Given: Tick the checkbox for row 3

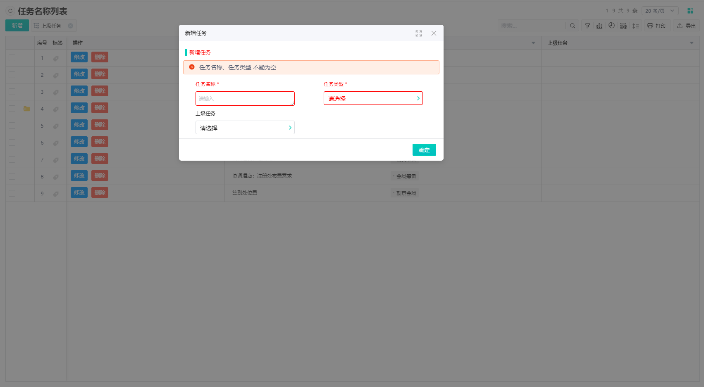Looking at the screenshot, I should tap(12, 92).
